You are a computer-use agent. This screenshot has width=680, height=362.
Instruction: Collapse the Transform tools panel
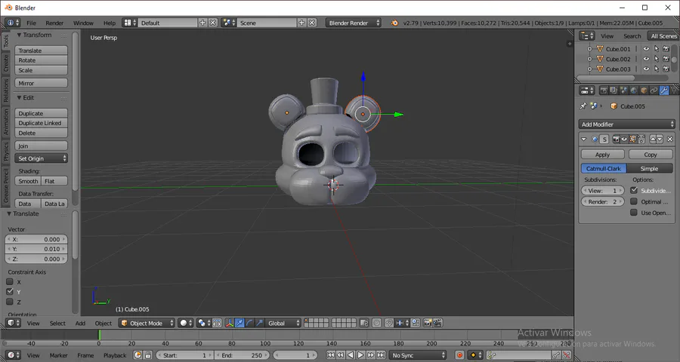point(19,35)
